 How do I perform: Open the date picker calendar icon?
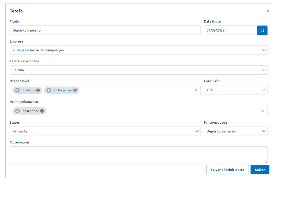[x=262, y=30]
